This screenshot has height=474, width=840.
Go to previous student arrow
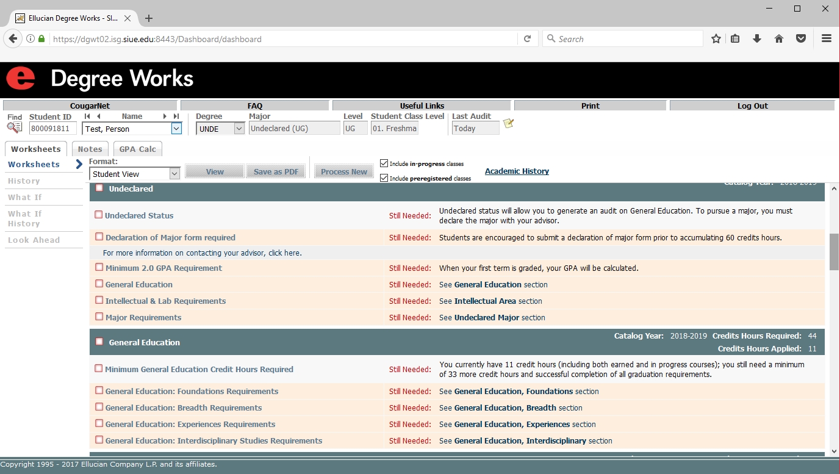click(99, 117)
